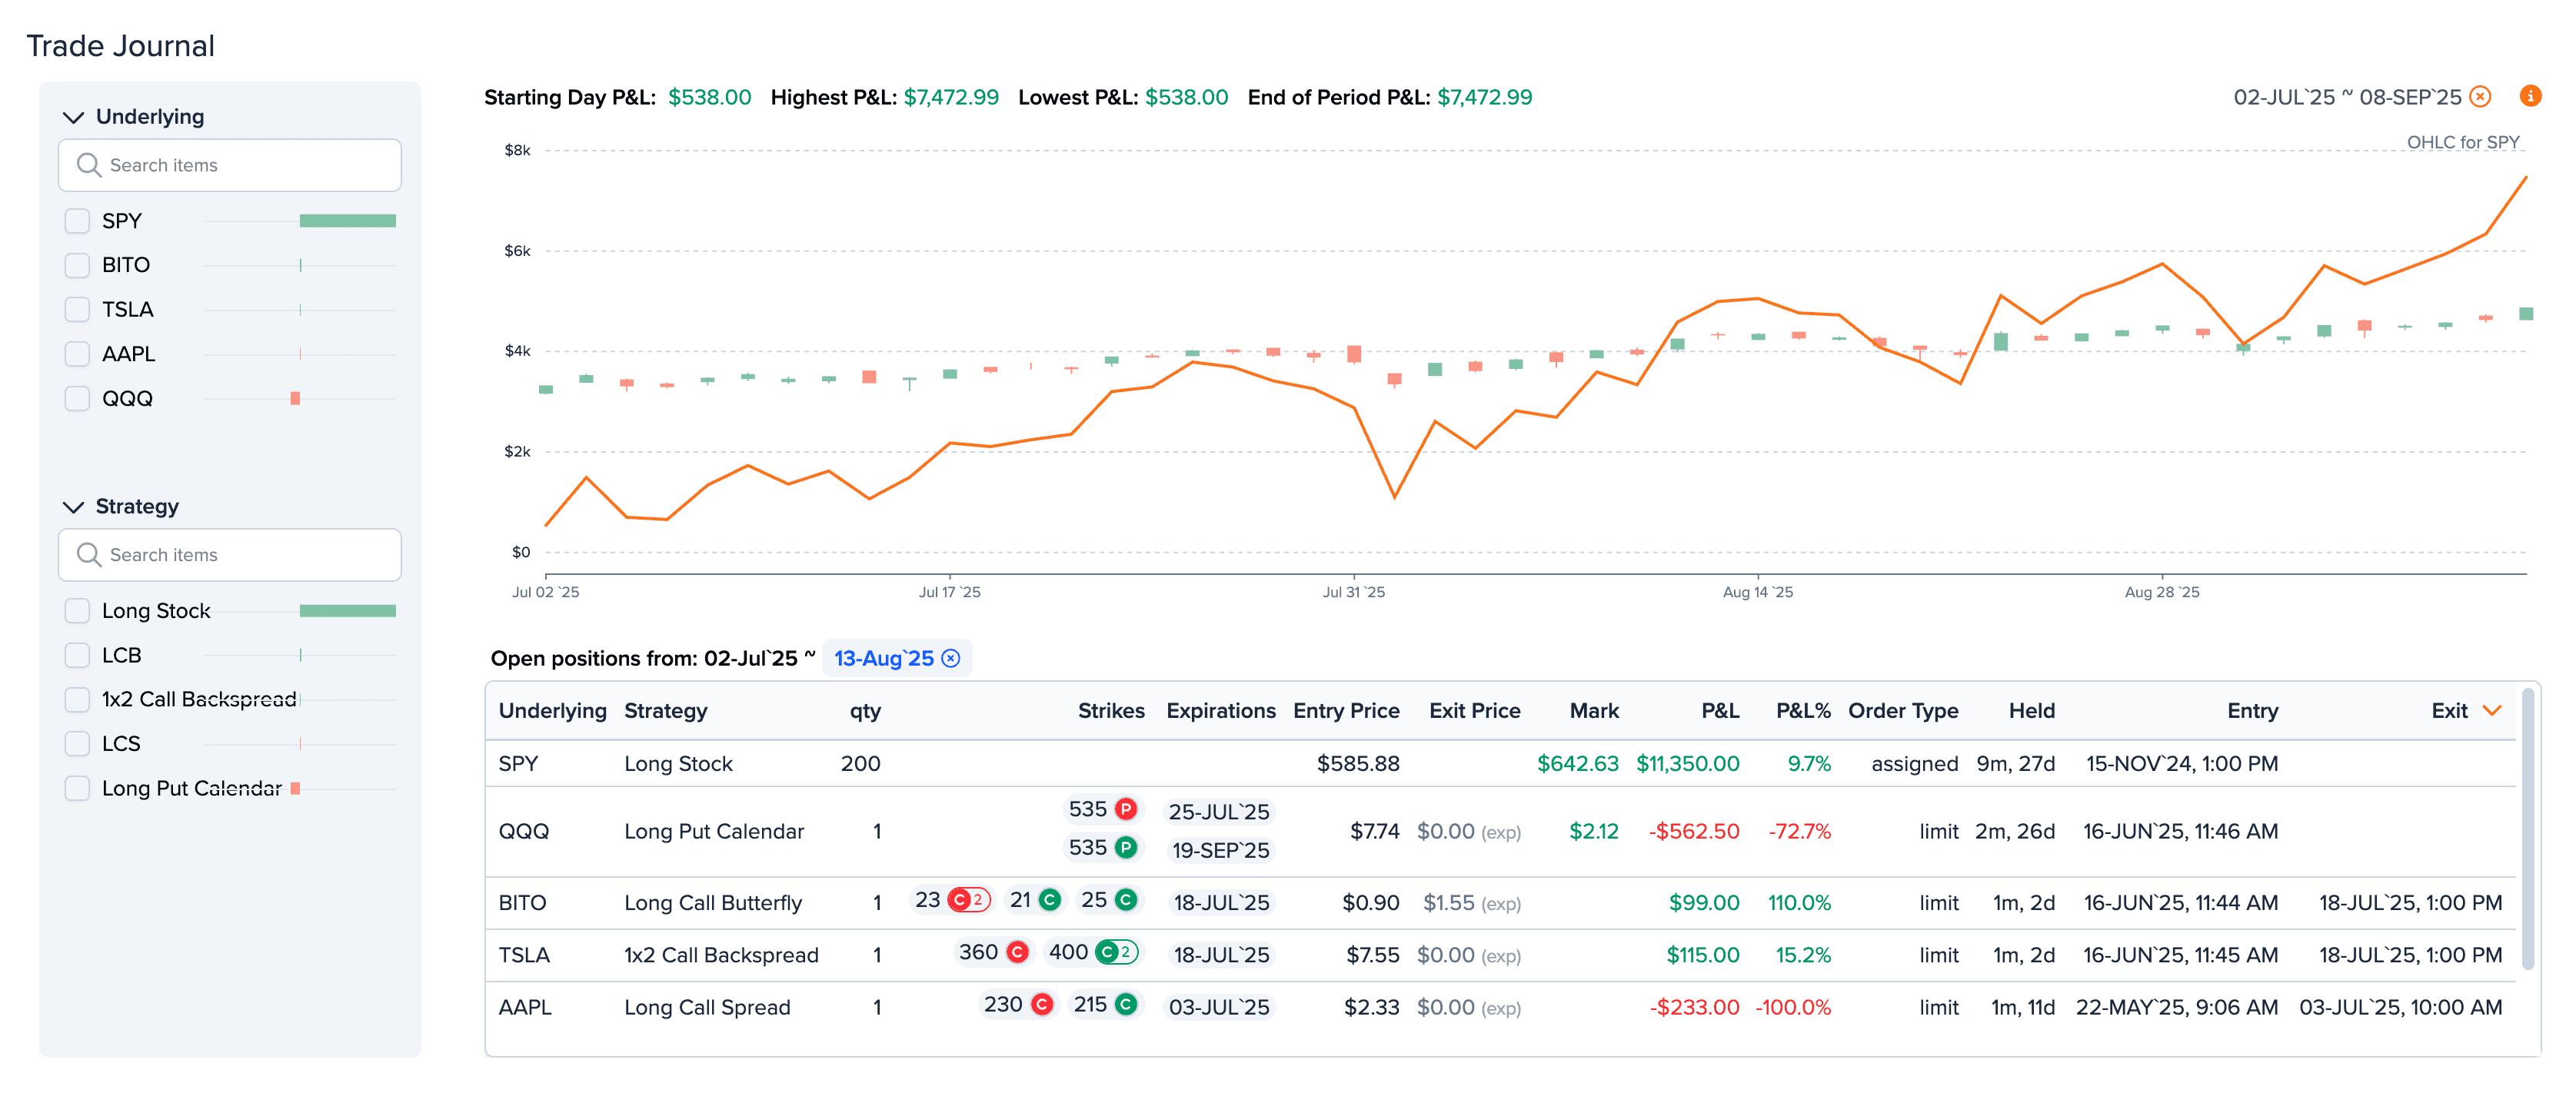This screenshot has width=2576, height=1093.
Task: Sort table by Underlying column
Action: pyautogui.click(x=552, y=710)
